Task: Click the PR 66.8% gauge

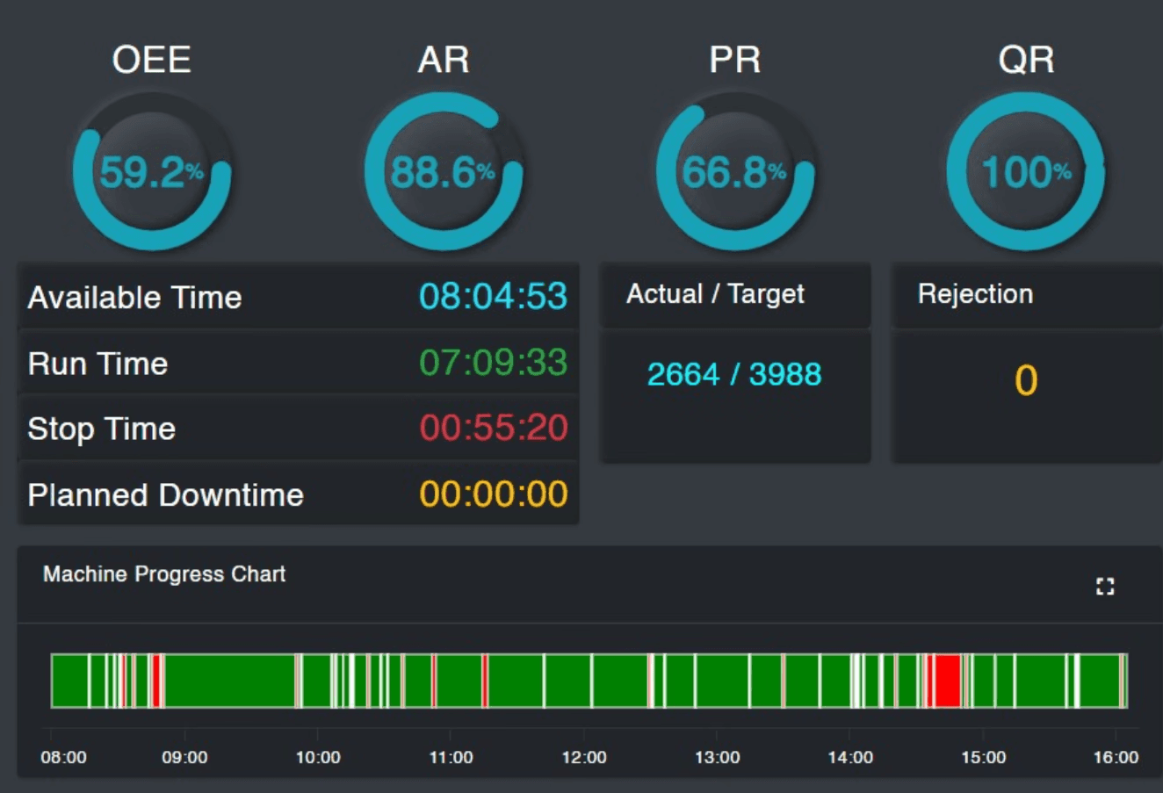Action: [735, 171]
